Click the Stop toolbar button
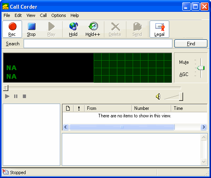 pyautogui.click(x=31, y=29)
